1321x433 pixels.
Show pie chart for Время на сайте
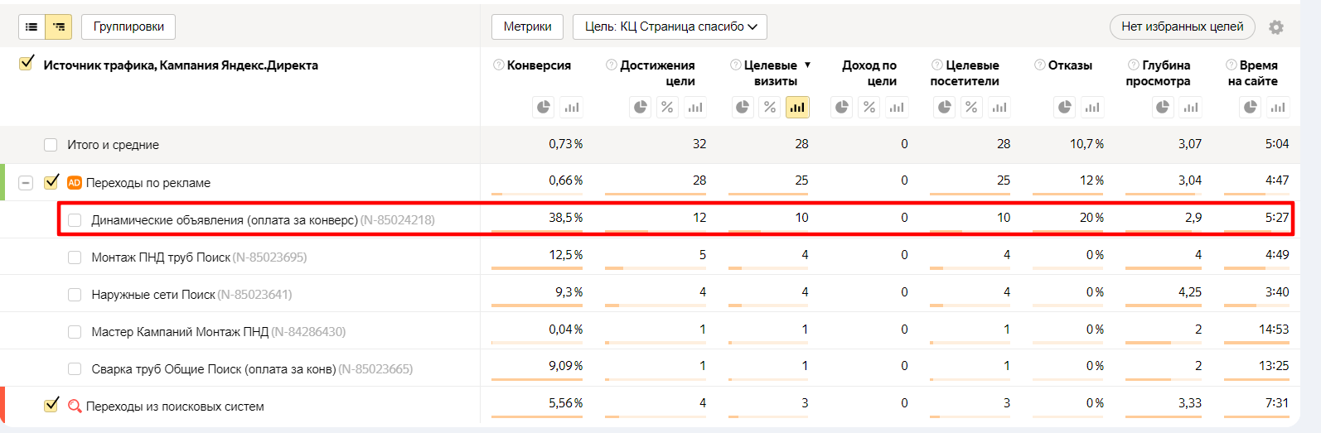[x=1251, y=107]
